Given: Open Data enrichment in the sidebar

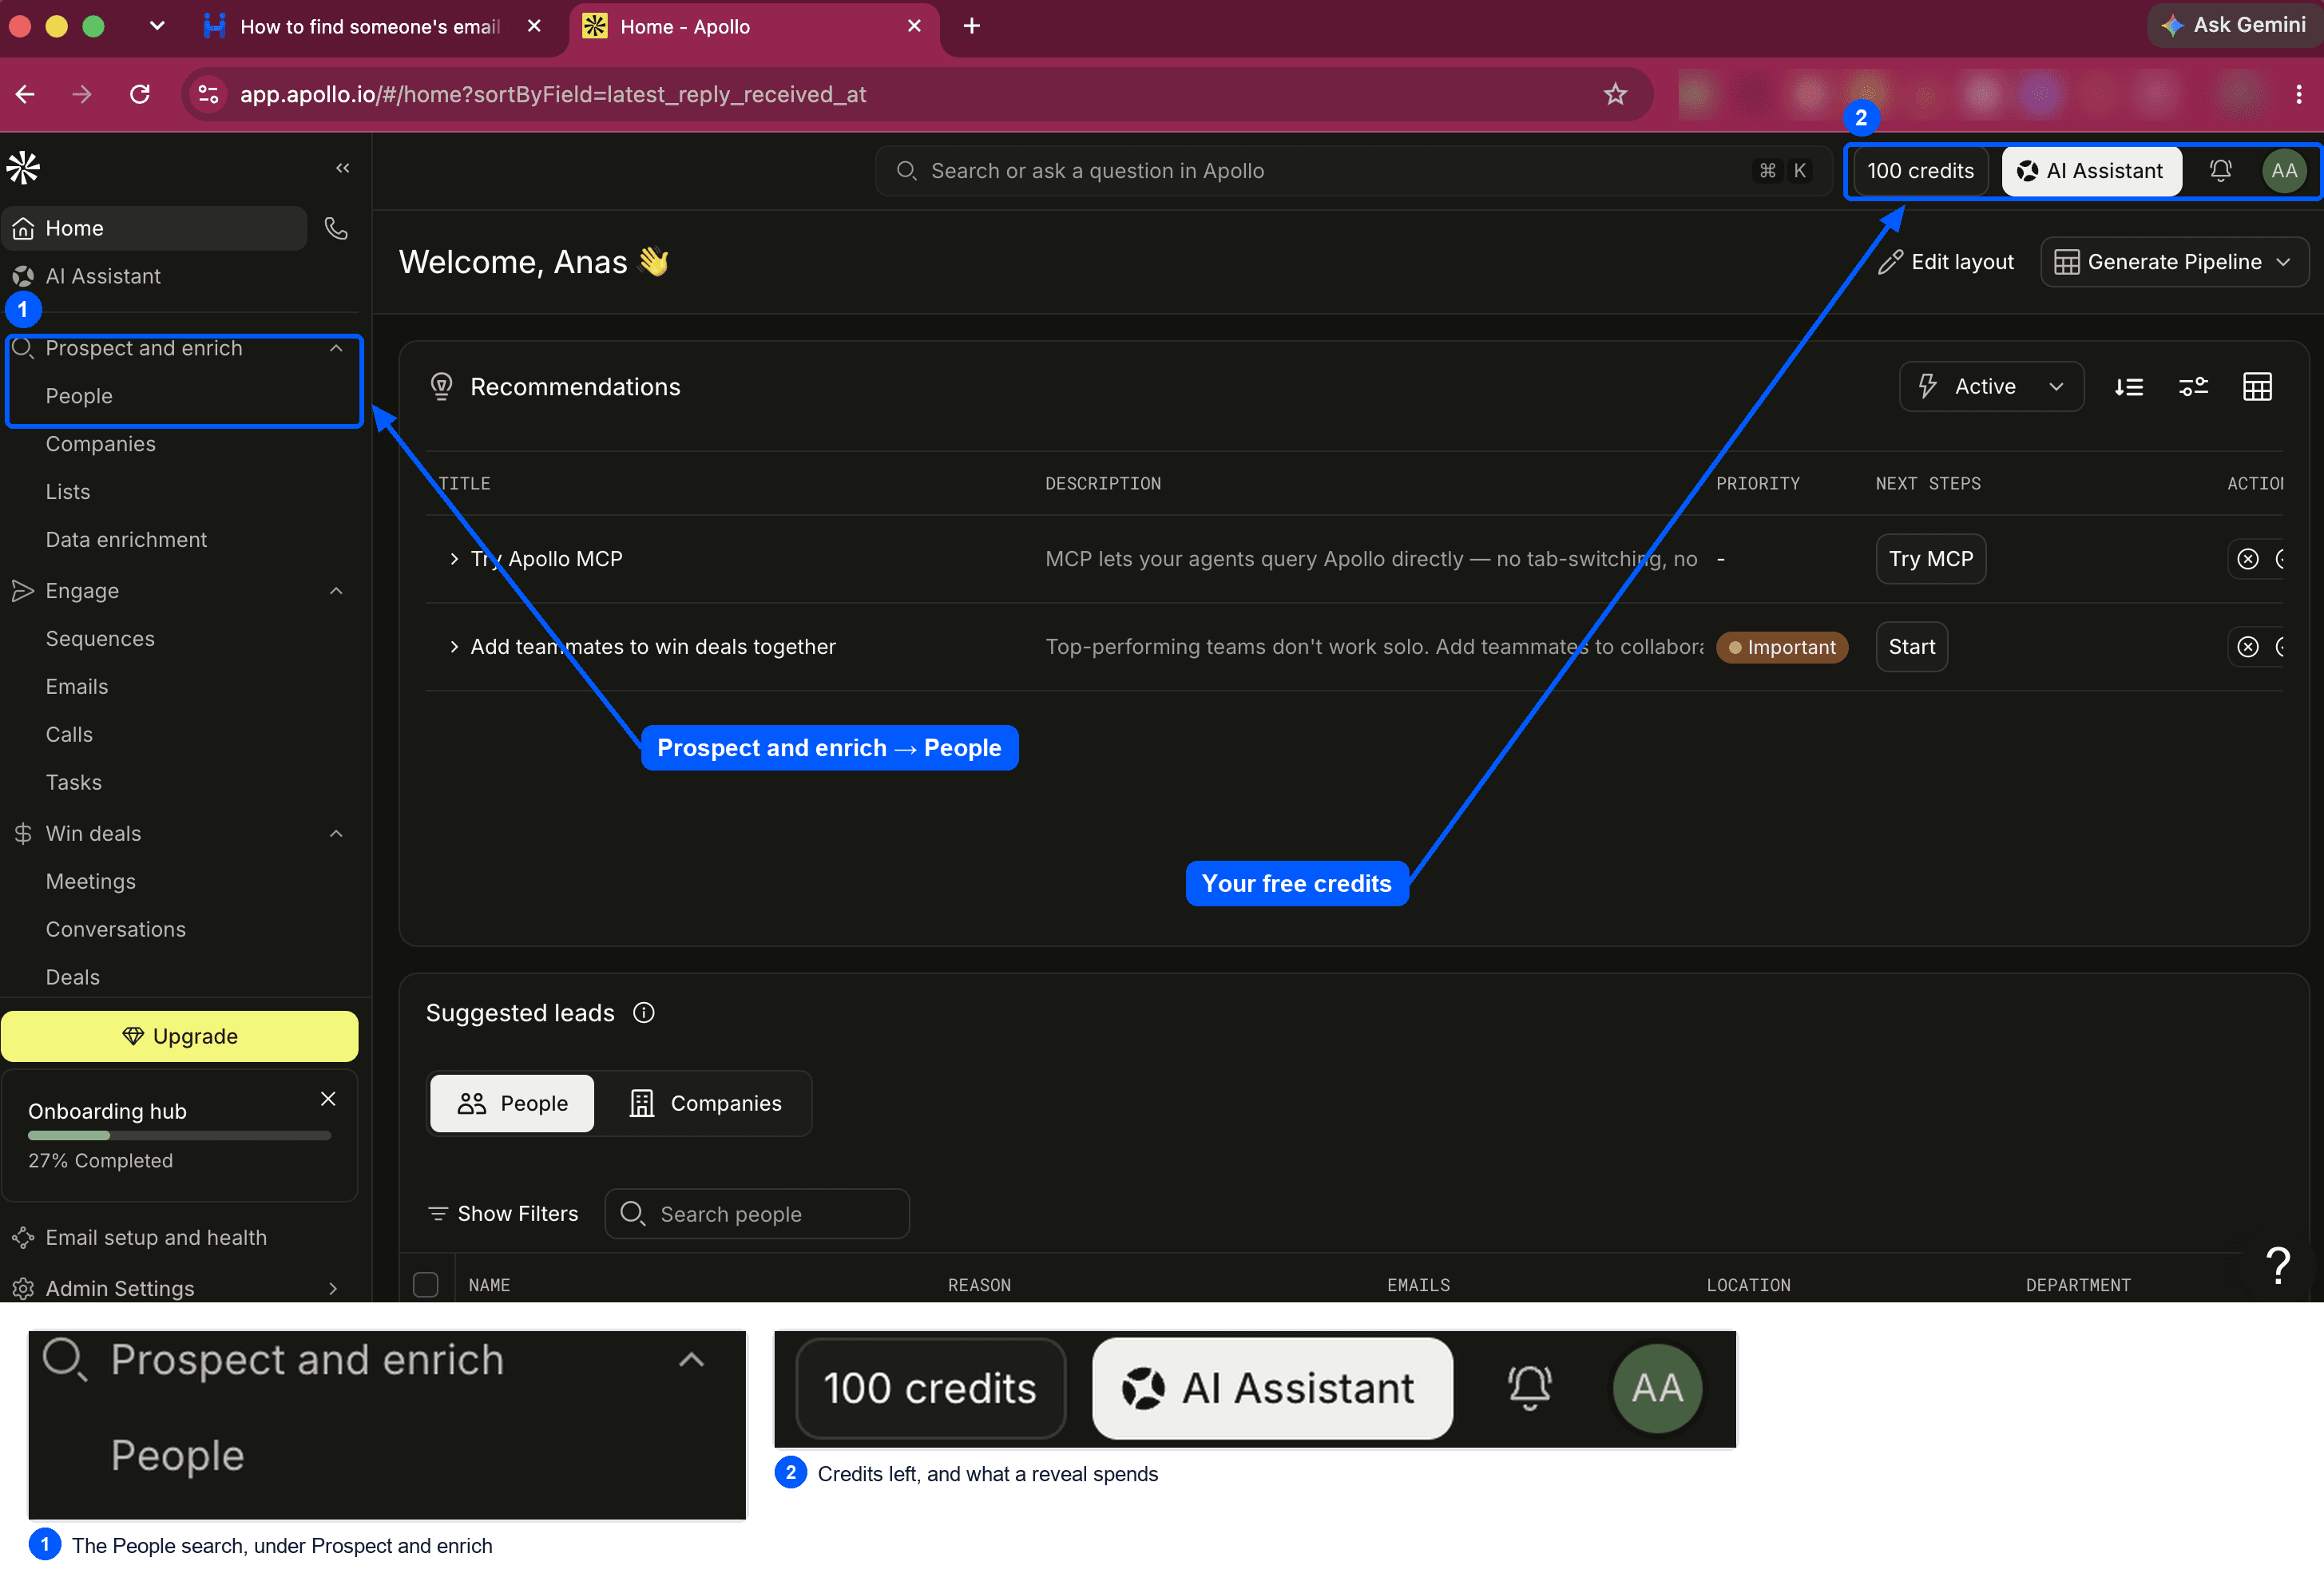Looking at the screenshot, I should click(x=126, y=540).
